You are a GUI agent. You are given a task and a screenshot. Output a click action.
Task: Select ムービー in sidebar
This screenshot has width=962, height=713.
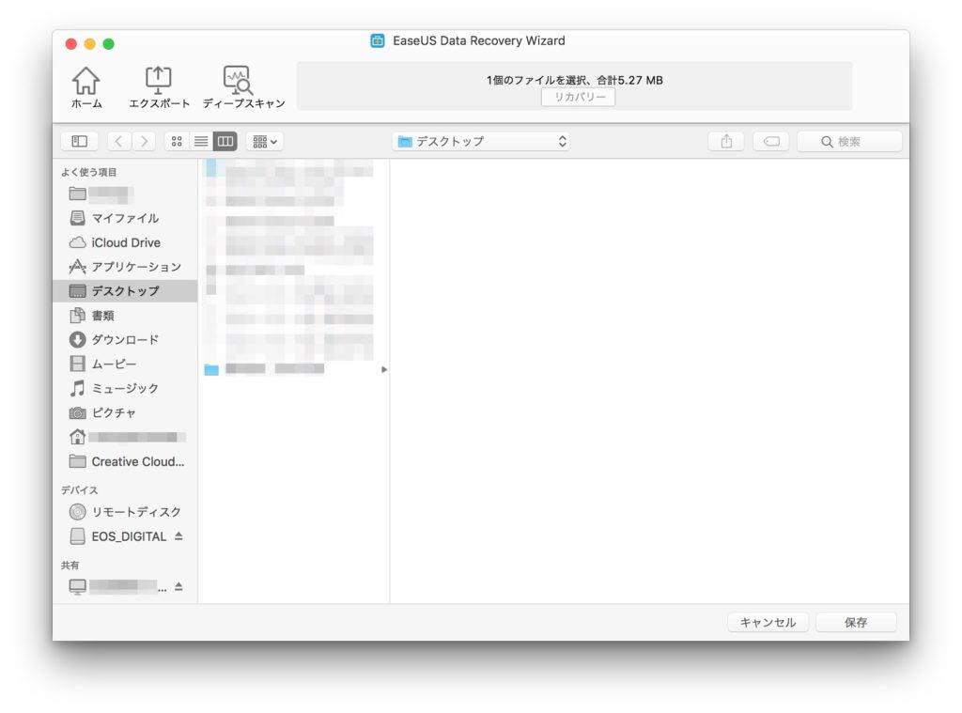(x=125, y=364)
